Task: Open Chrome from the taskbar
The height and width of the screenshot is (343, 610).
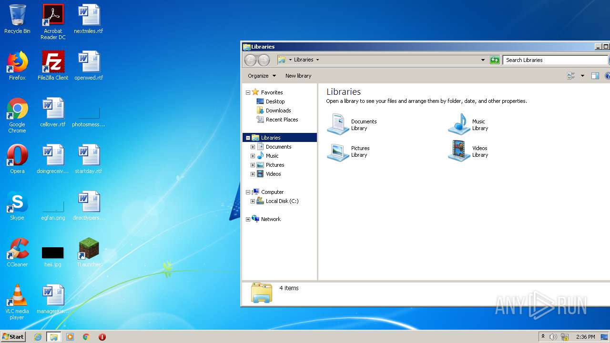Action: coord(86,337)
